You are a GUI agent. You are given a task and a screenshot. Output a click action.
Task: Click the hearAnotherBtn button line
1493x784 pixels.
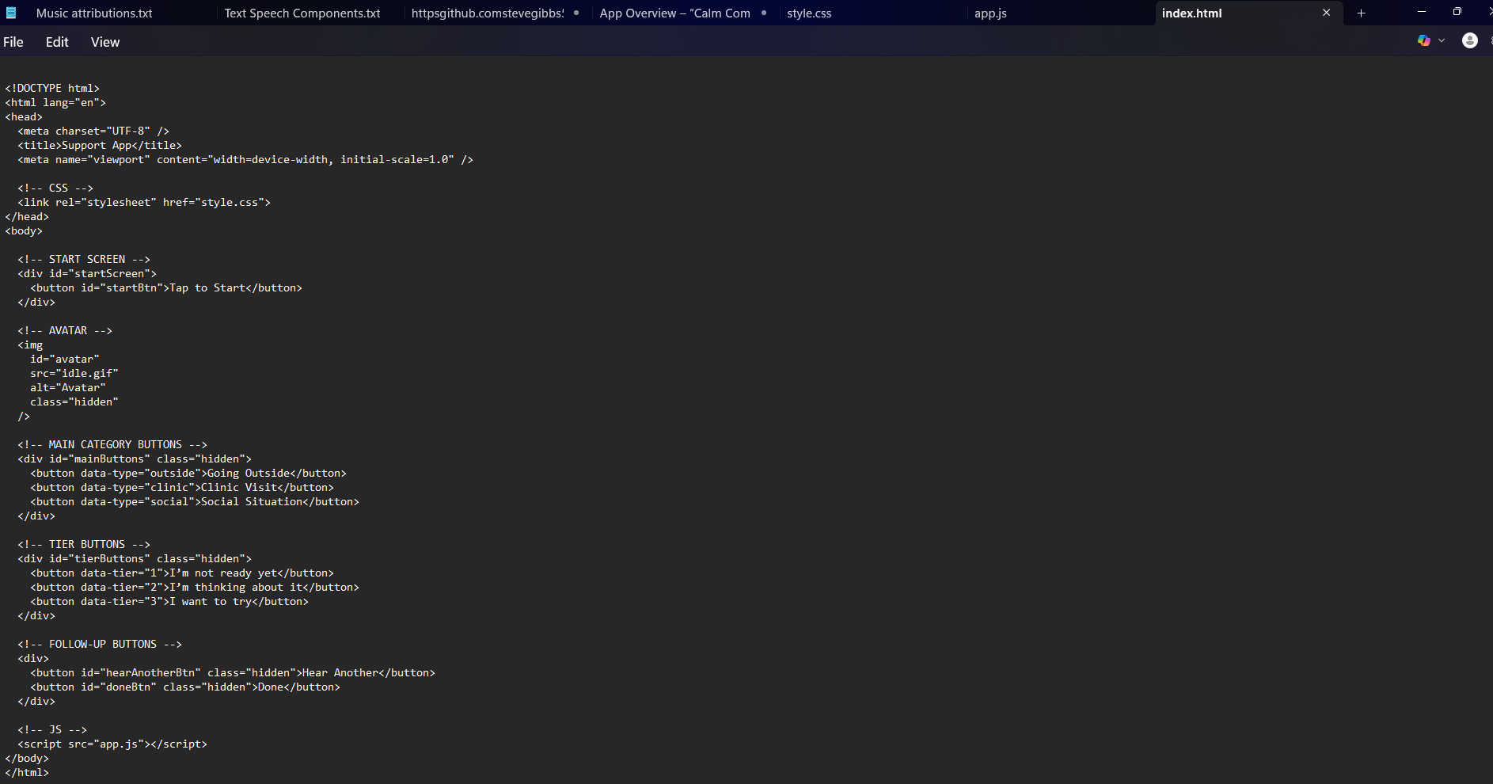(x=233, y=672)
